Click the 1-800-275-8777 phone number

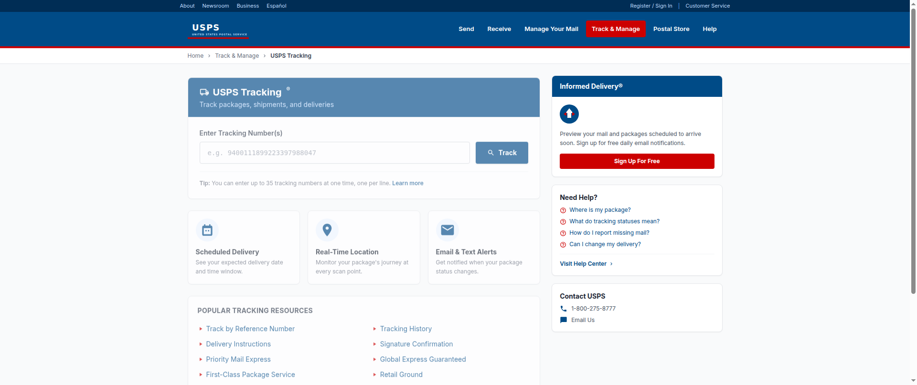point(594,309)
